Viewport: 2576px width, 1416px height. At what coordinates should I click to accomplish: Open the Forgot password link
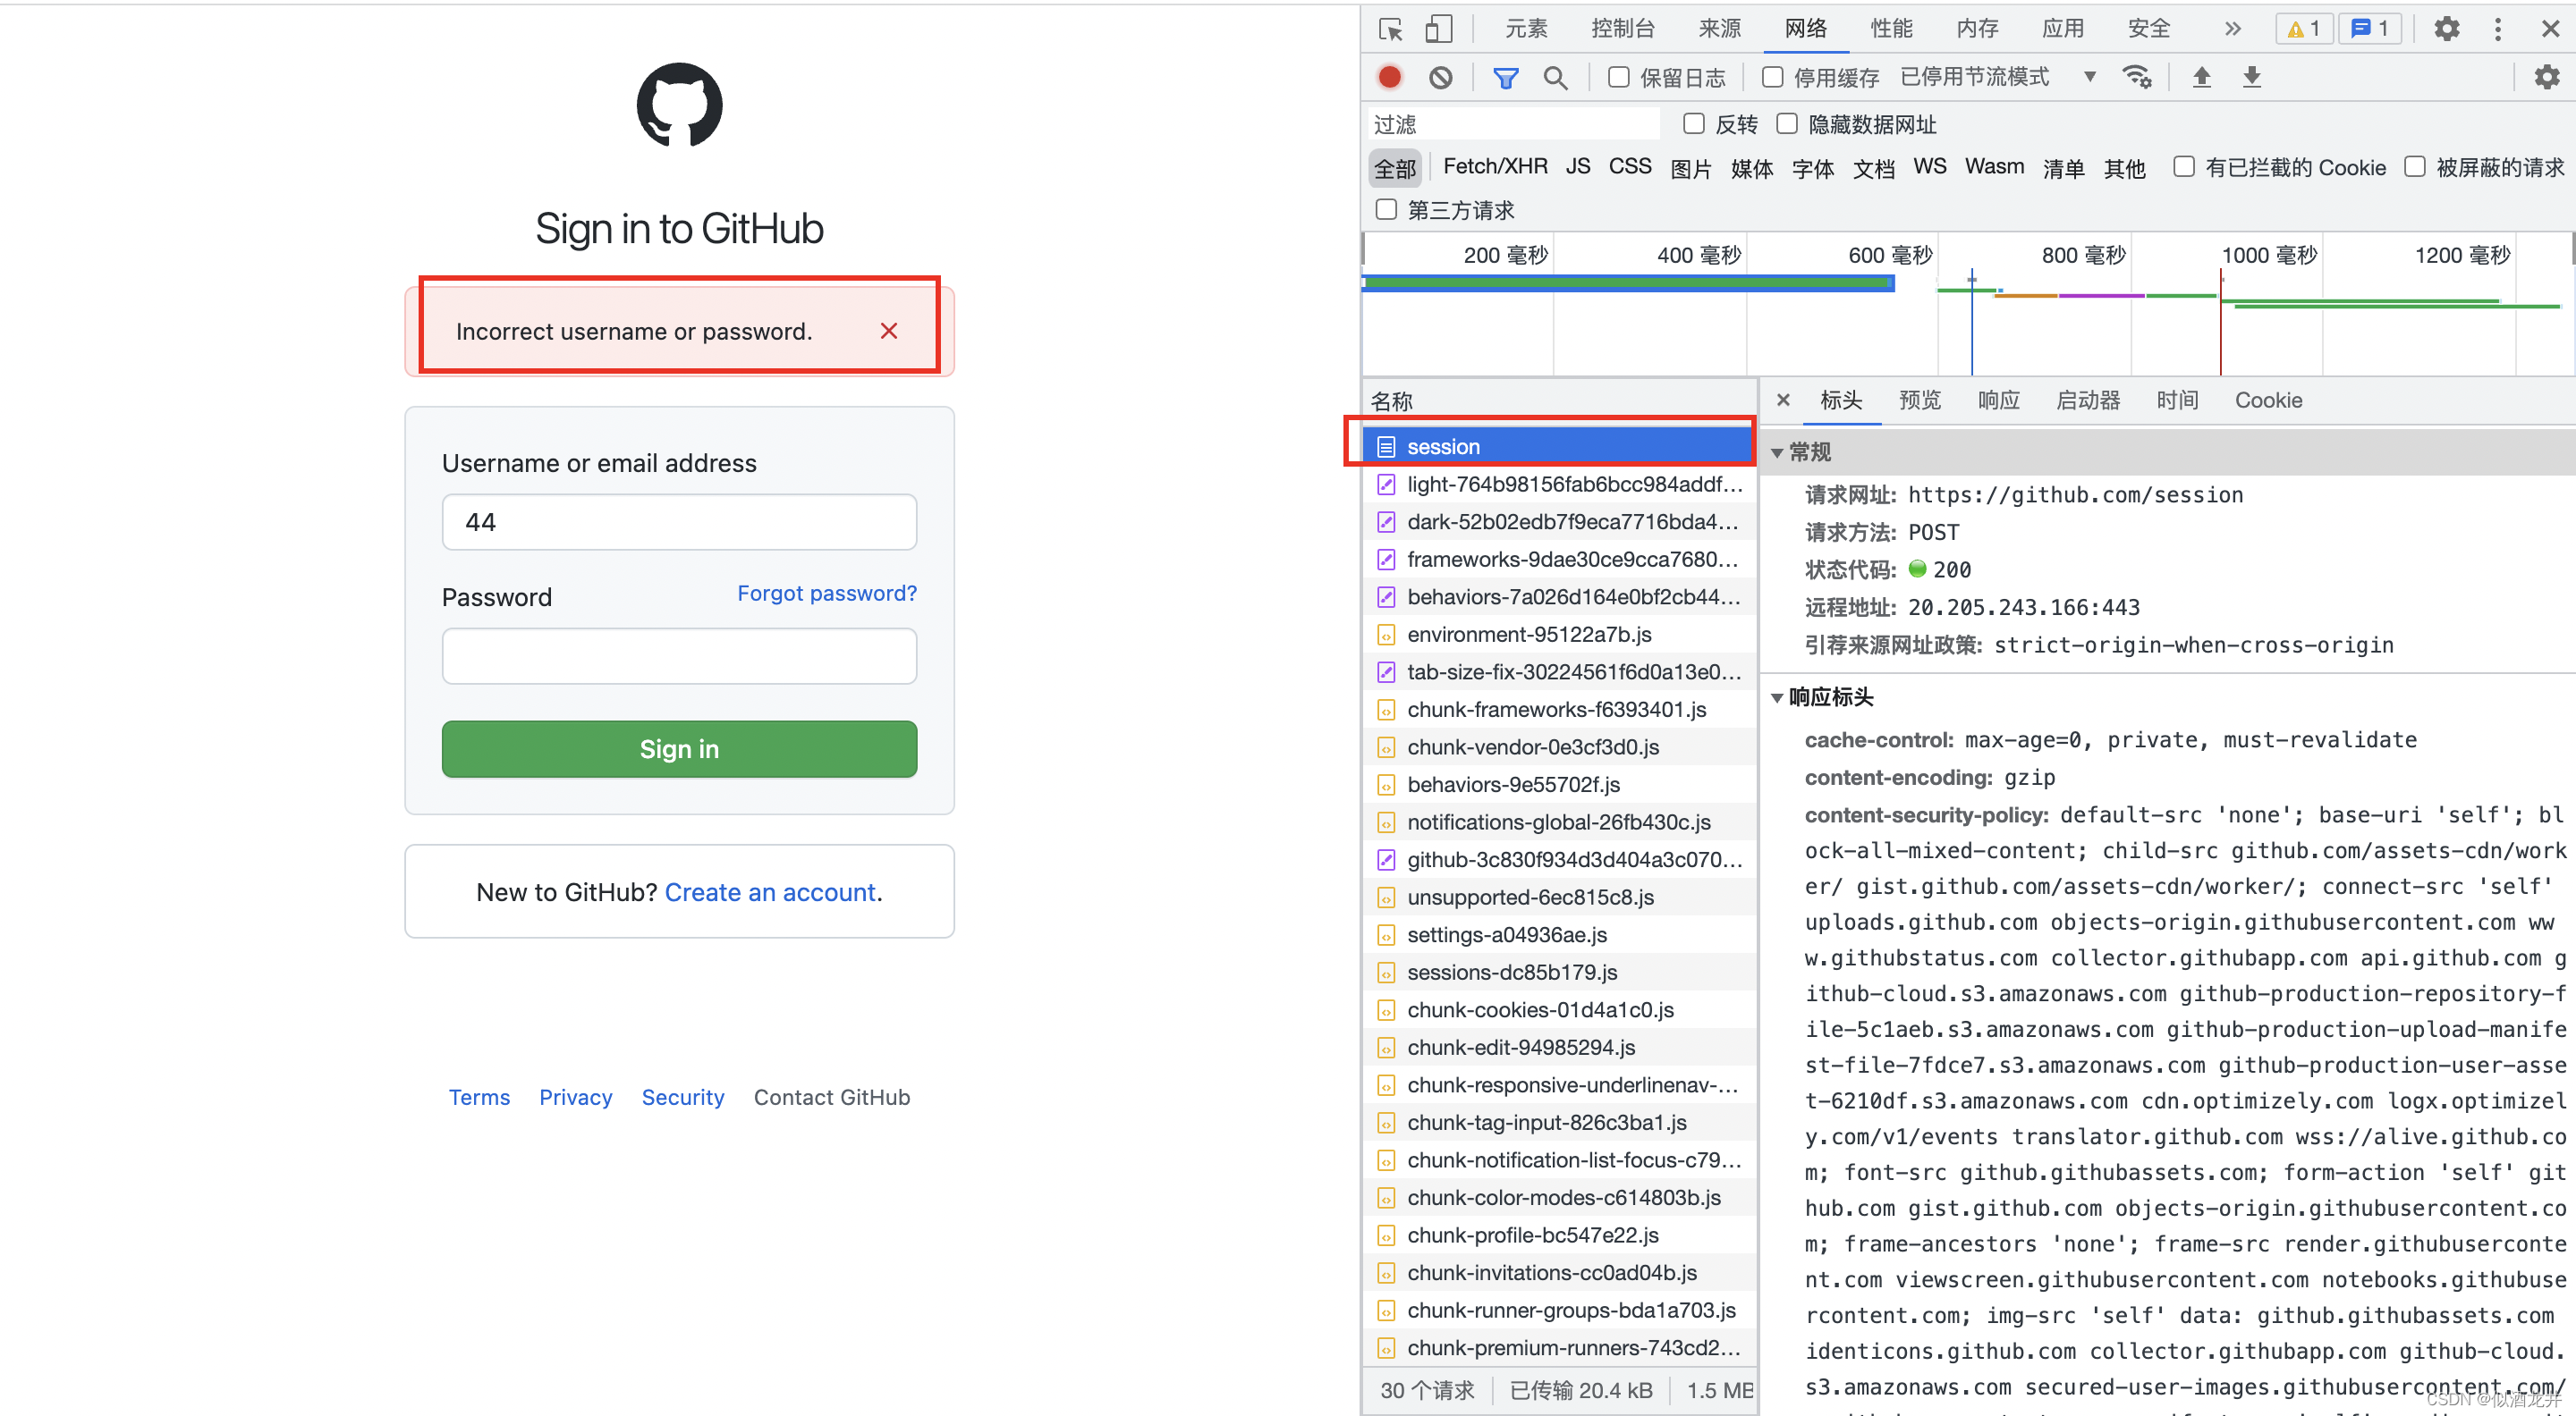[x=826, y=593]
